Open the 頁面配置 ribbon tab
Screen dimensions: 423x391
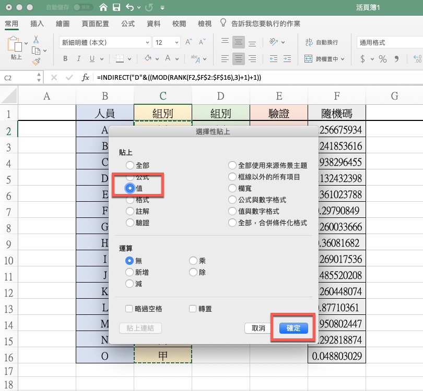coord(95,23)
